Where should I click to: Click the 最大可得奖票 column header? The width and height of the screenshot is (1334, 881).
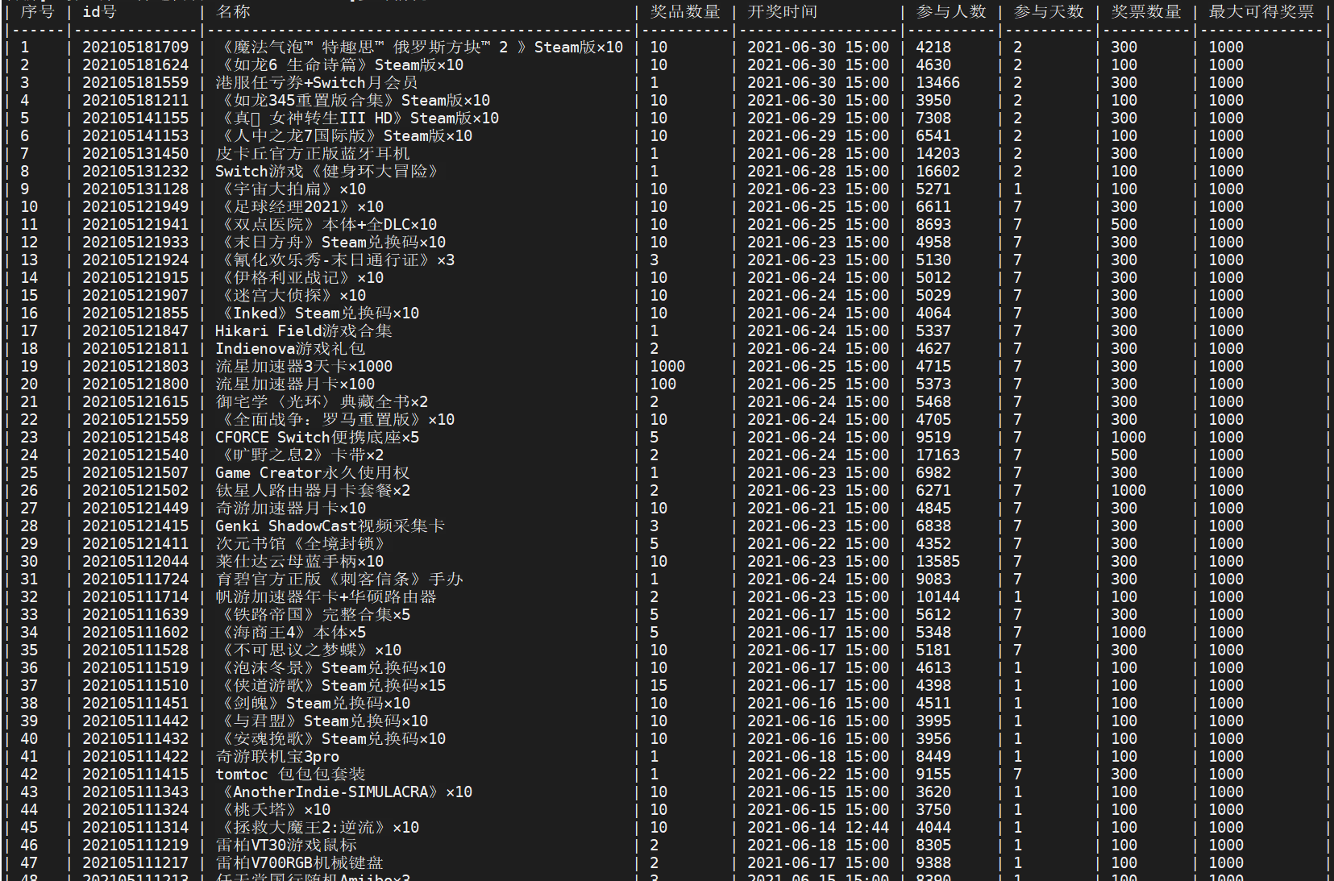(x=1261, y=12)
